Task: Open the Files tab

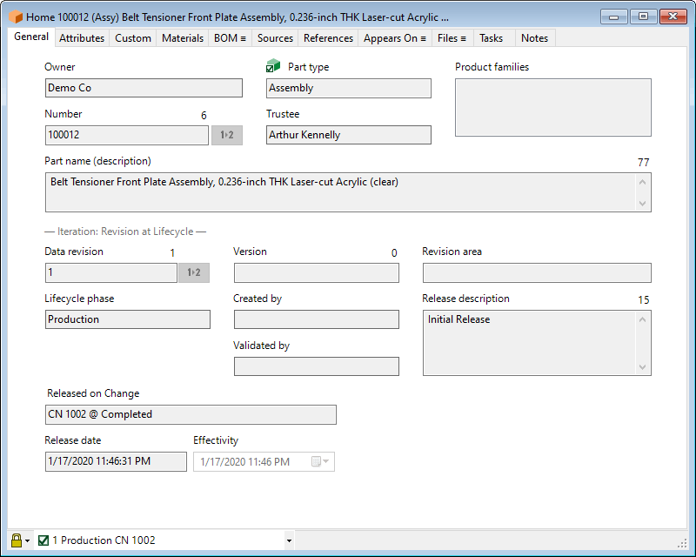Action: (452, 38)
